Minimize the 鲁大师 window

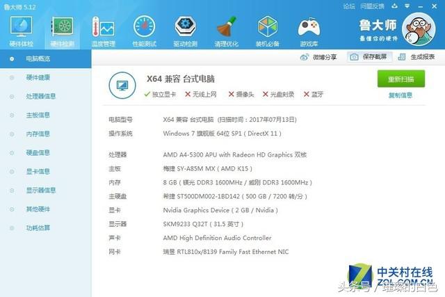click(x=420, y=6)
